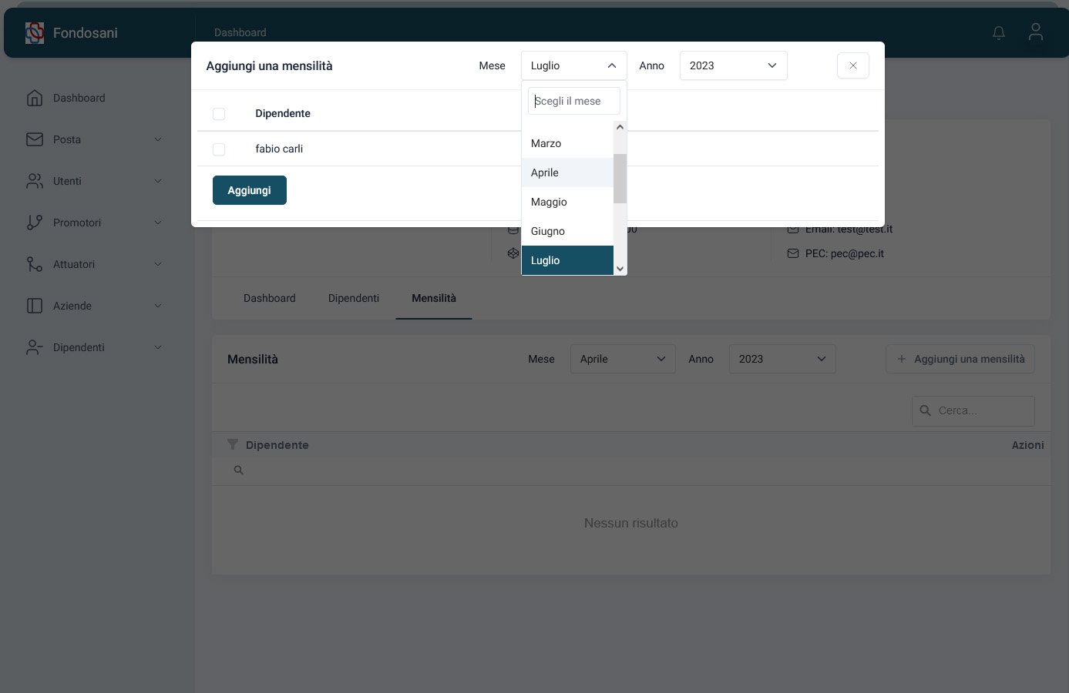Select the Aziende companies icon

[x=34, y=306]
